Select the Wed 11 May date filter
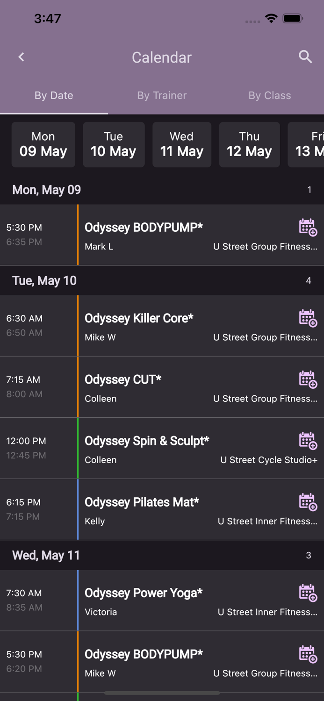 (181, 144)
